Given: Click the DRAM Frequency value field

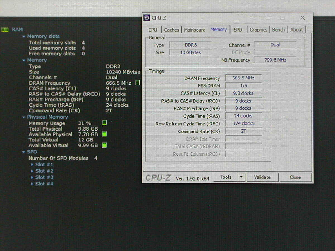Looking at the screenshot, I should pyautogui.click(x=243, y=78).
